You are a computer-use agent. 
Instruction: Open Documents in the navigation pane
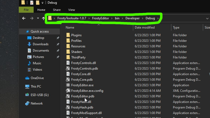point(41,51)
